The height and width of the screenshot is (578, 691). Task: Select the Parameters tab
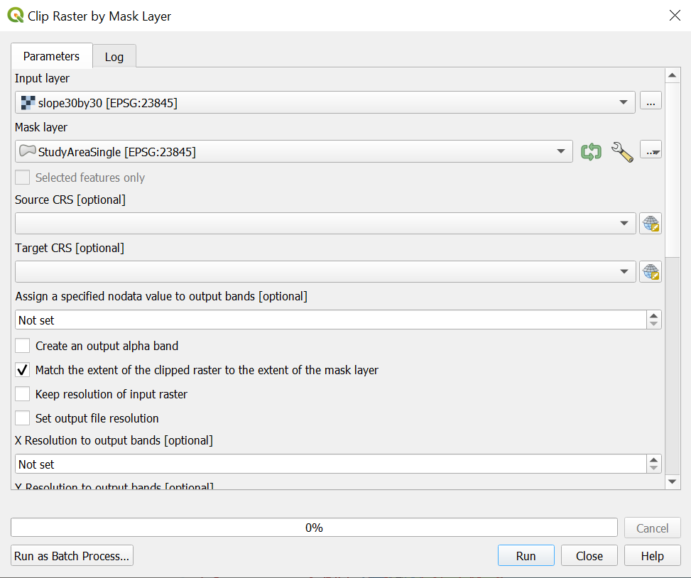(51, 56)
